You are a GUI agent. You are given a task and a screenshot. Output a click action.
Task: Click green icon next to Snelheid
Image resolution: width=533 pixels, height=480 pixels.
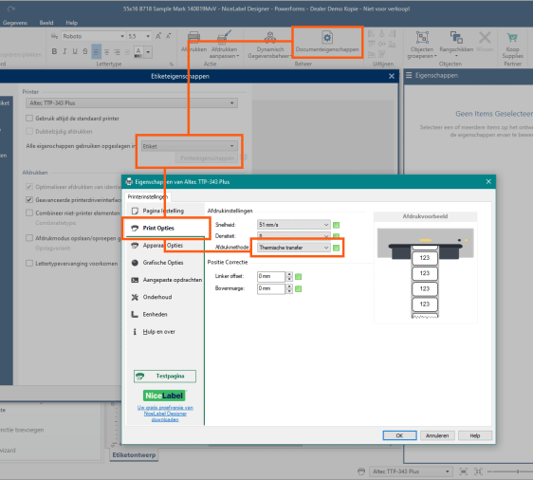336,225
